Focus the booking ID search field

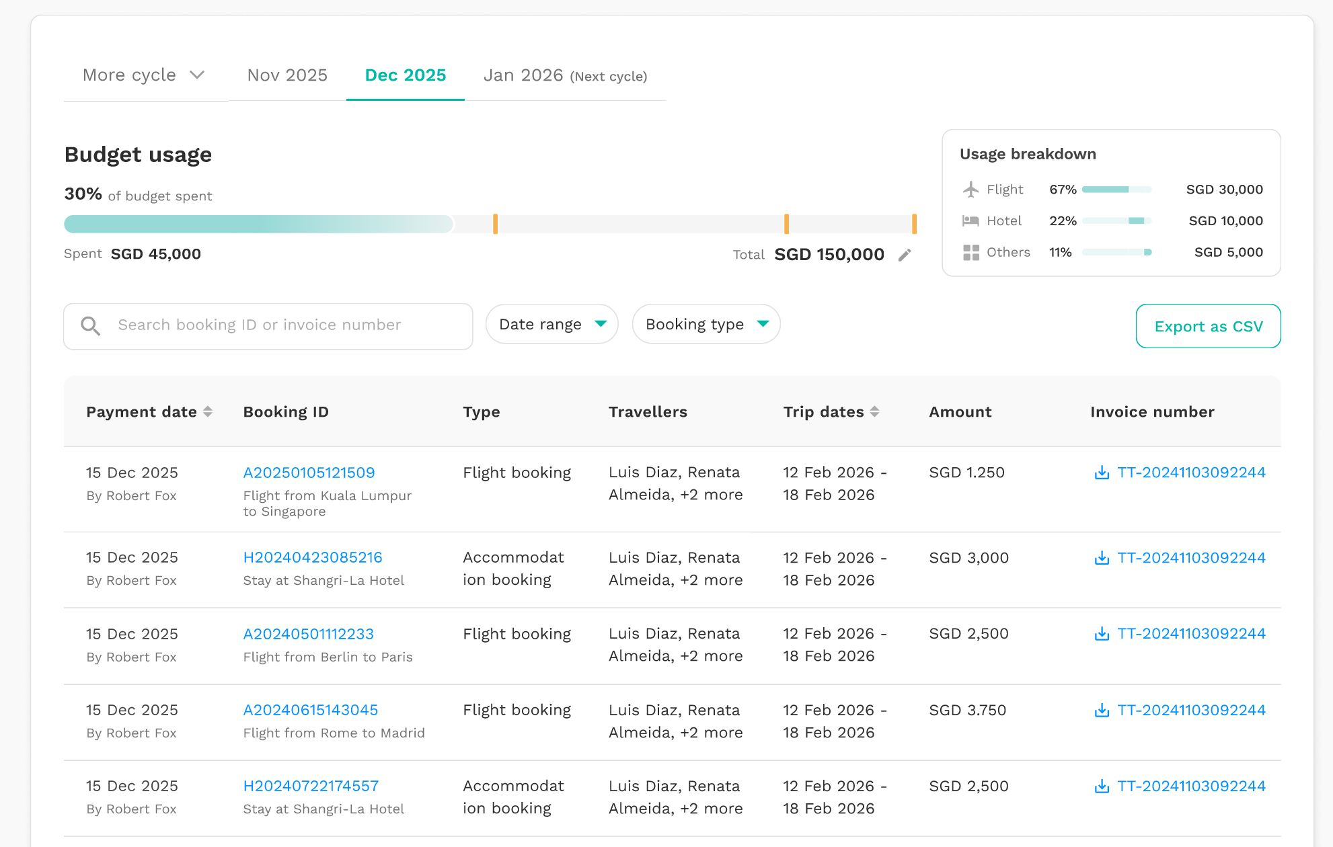tap(268, 326)
